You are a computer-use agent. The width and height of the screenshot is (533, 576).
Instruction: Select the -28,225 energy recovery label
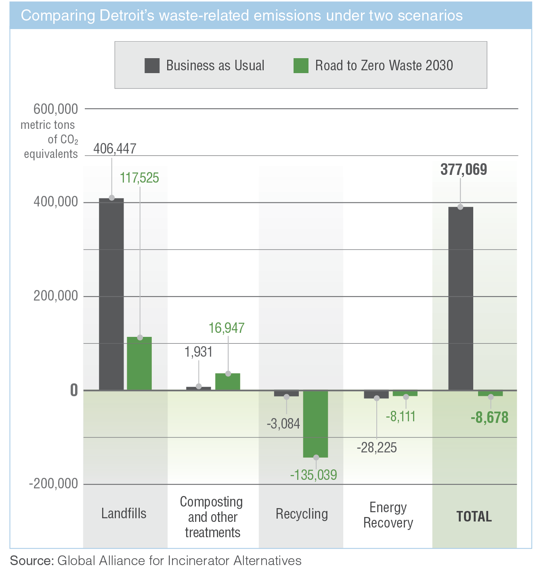coord(377,448)
